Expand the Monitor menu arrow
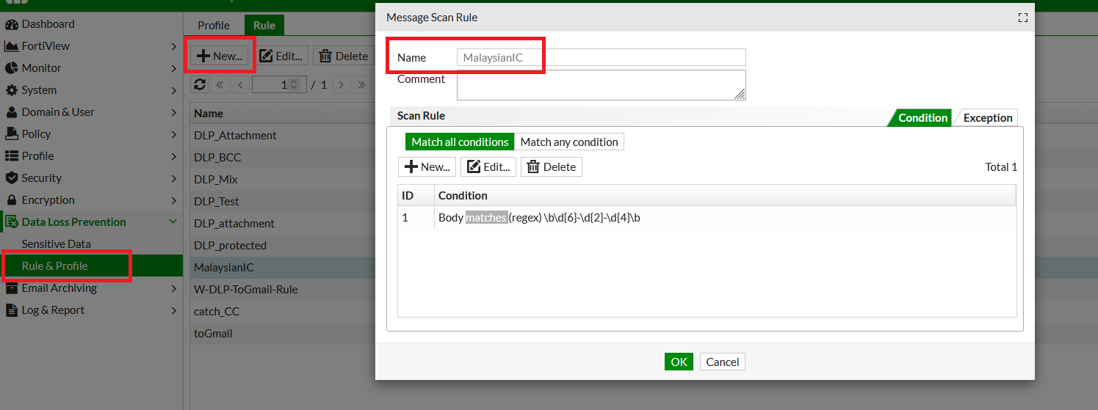This screenshot has width=1098, height=410. pyautogui.click(x=173, y=68)
